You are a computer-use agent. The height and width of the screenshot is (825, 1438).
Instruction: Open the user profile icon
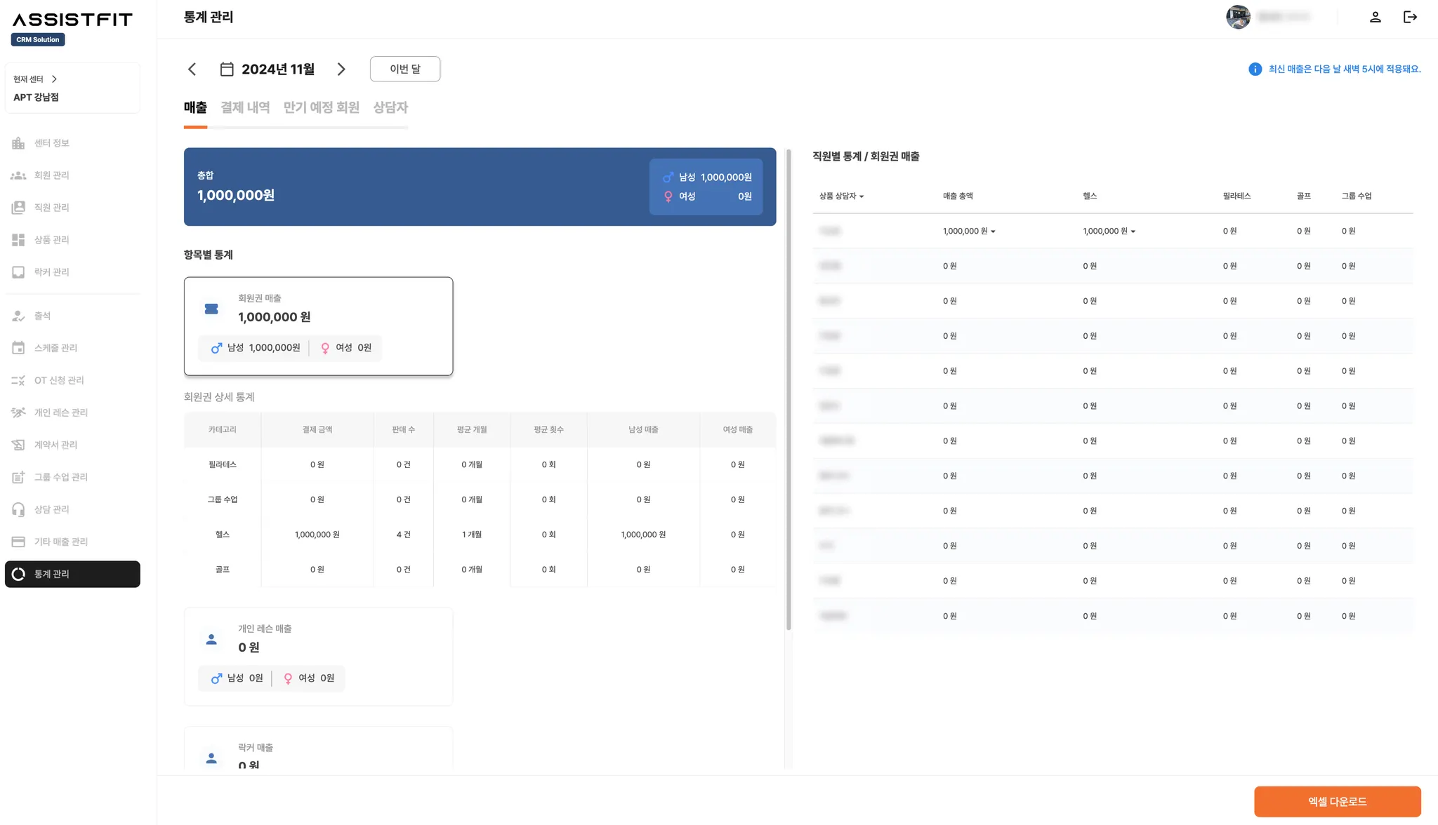[1375, 17]
